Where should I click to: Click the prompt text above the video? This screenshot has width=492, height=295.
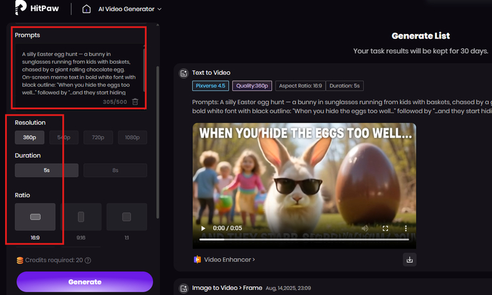(342, 107)
